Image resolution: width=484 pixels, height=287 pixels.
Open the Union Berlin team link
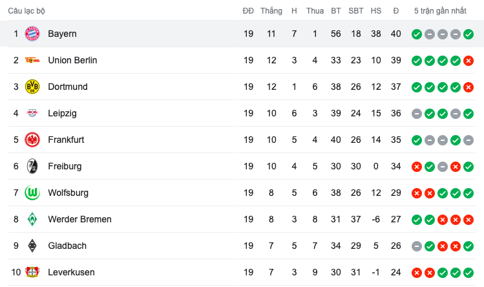72,60
